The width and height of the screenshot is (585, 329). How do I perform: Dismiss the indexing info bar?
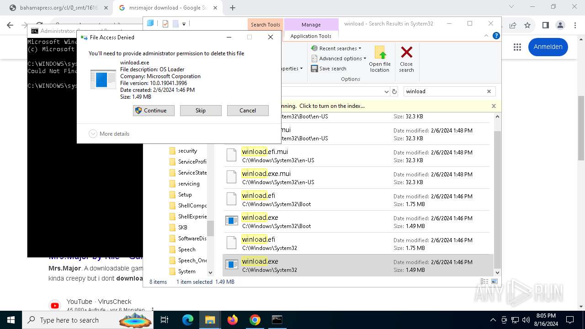(494, 106)
